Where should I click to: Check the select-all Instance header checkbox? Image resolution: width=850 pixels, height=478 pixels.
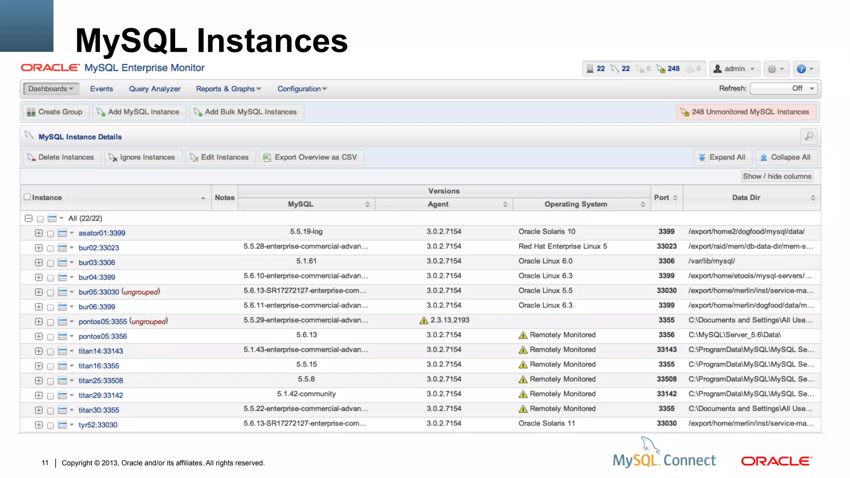click(27, 197)
